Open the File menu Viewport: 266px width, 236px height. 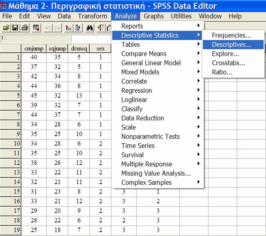coord(7,16)
